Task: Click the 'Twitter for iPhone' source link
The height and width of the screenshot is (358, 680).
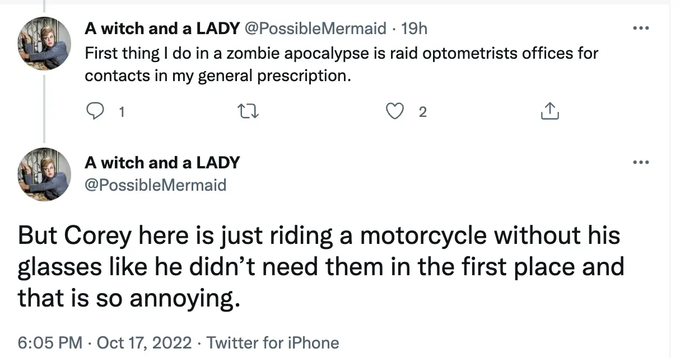Action: tap(273, 342)
